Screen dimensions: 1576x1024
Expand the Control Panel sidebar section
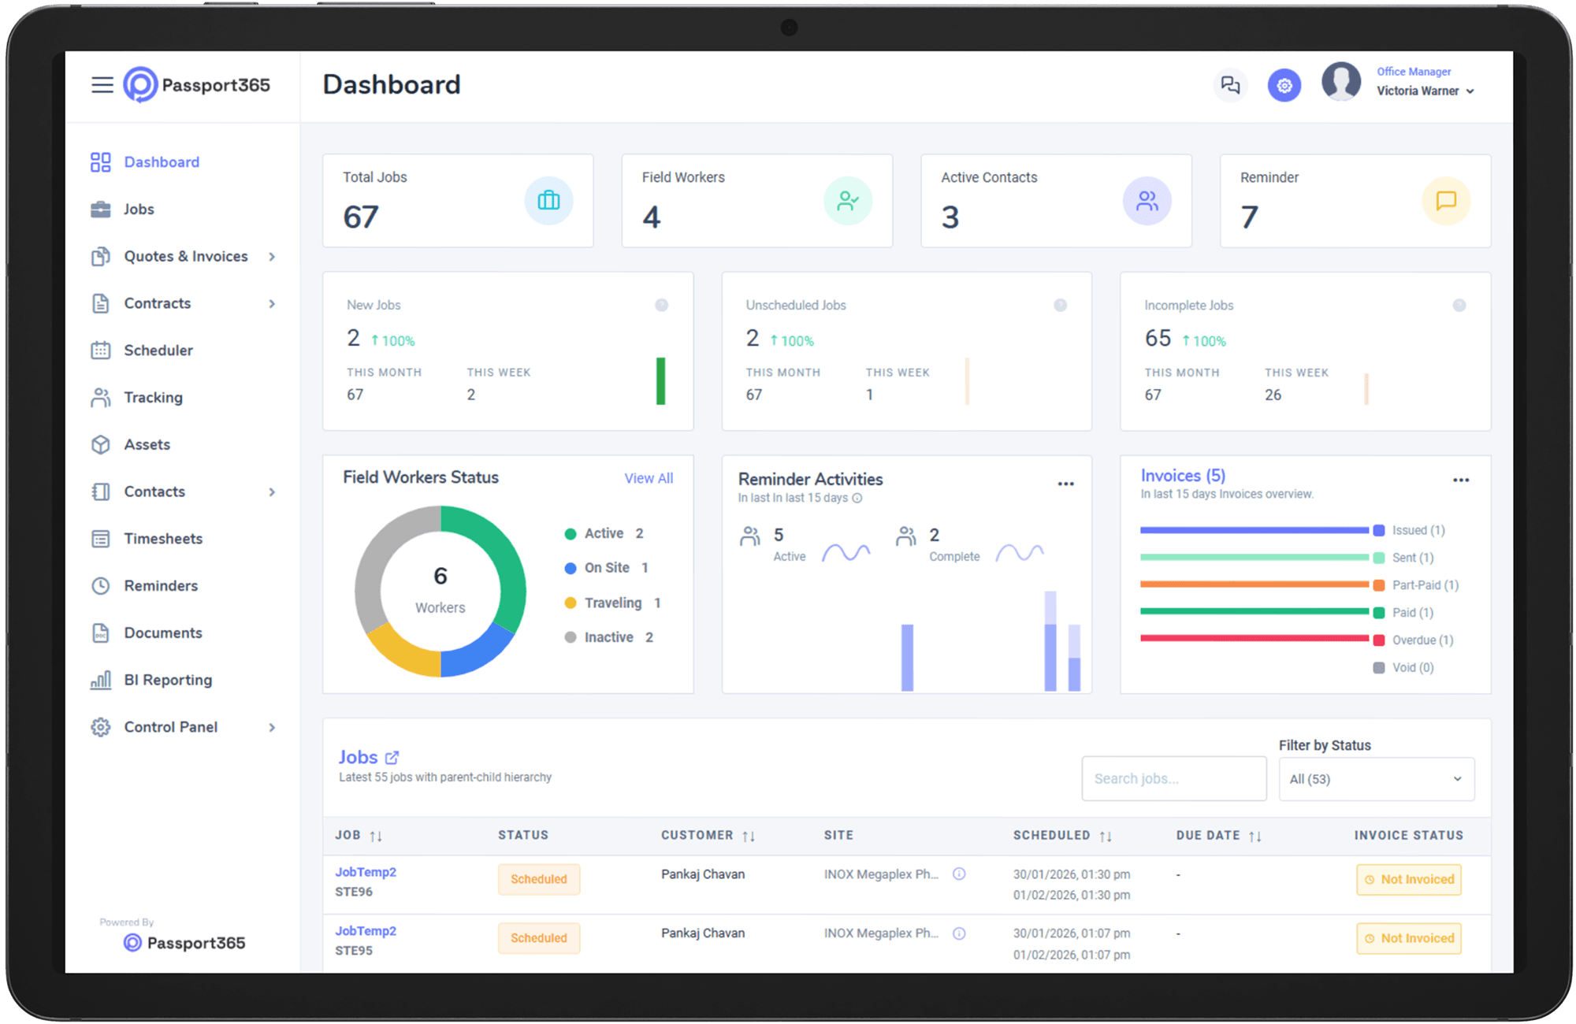(170, 726)
